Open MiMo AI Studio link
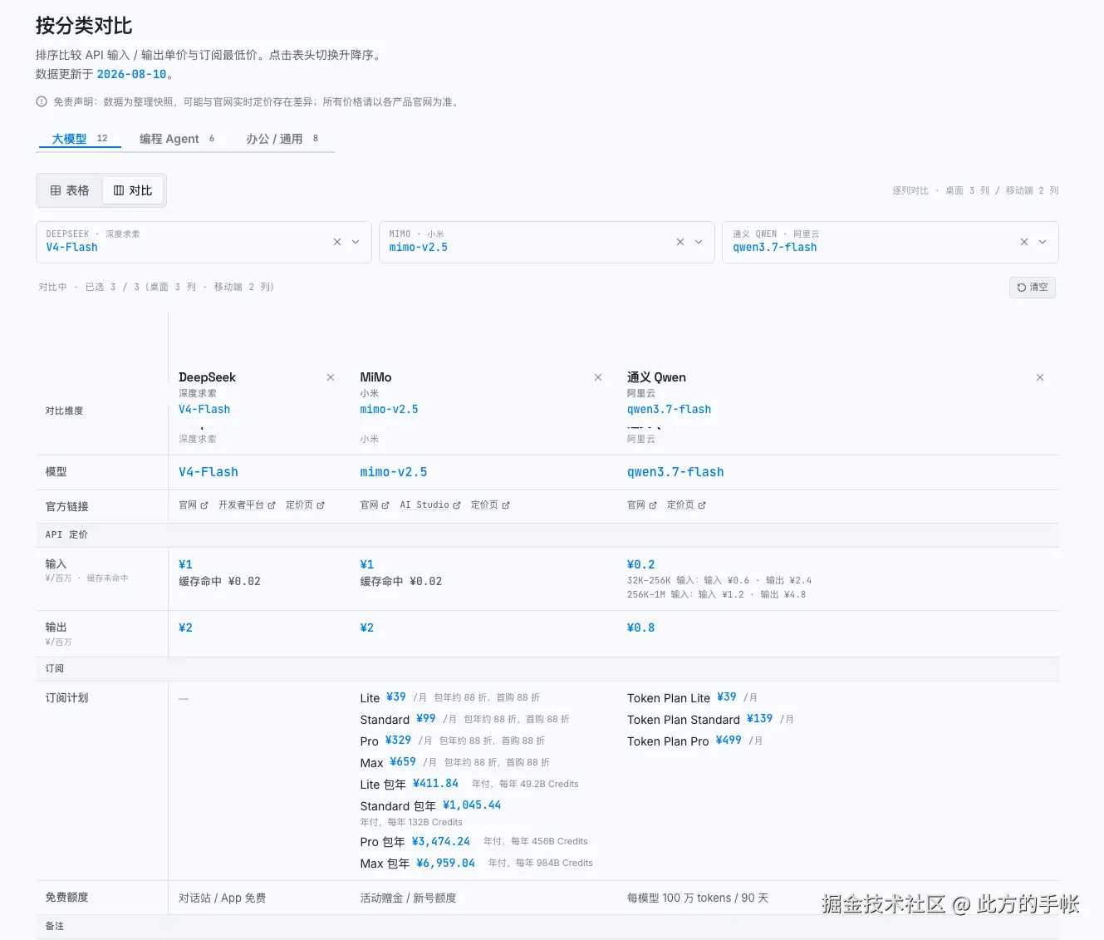 [430, 504]
